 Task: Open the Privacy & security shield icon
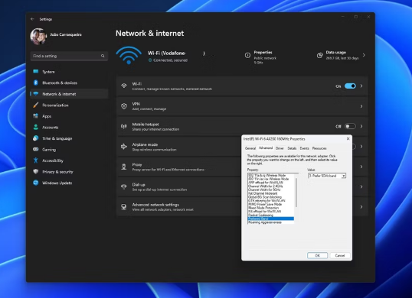click(x=36, y=172)
